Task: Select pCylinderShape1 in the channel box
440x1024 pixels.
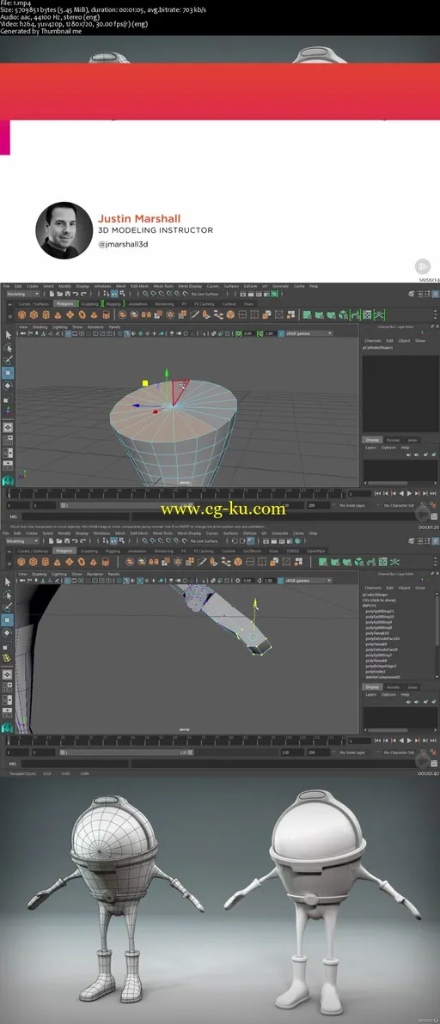Action: 378,348
